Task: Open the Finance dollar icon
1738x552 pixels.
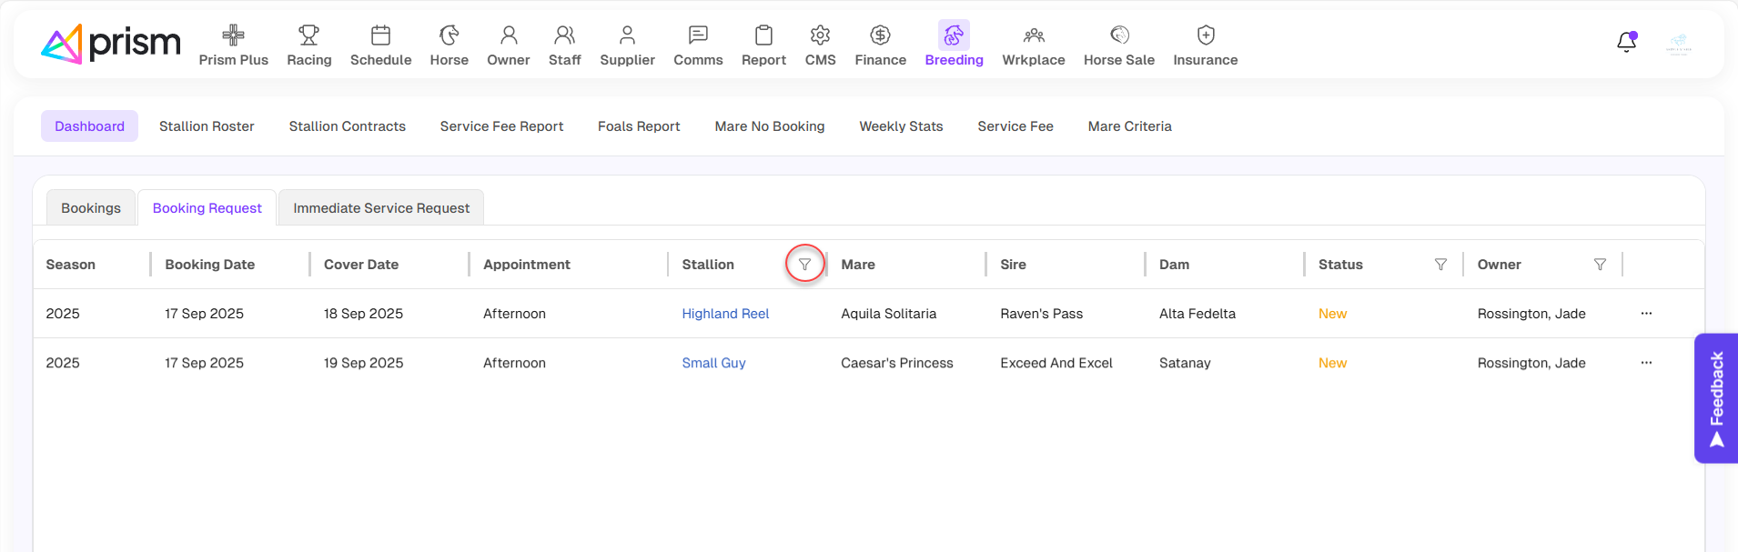Action: [880, 35]
